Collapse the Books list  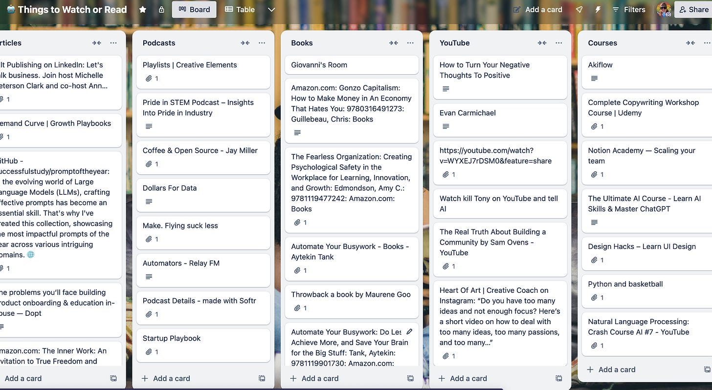coord(394,43)
